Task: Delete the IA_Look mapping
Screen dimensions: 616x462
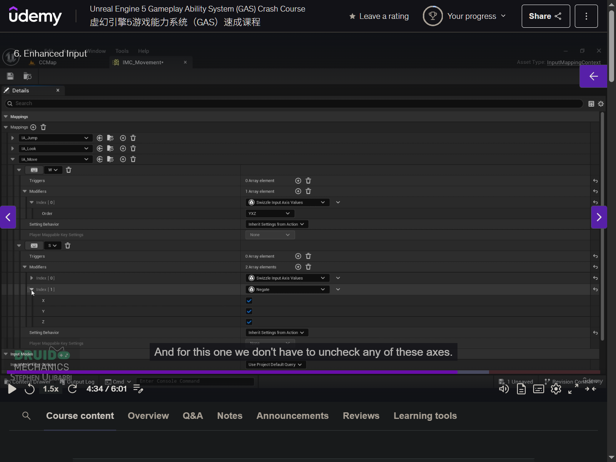Action: [x=133, y=149]
